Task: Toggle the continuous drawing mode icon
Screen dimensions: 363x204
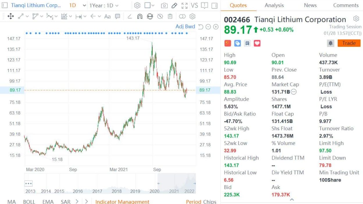Action: tap(150, 17)
